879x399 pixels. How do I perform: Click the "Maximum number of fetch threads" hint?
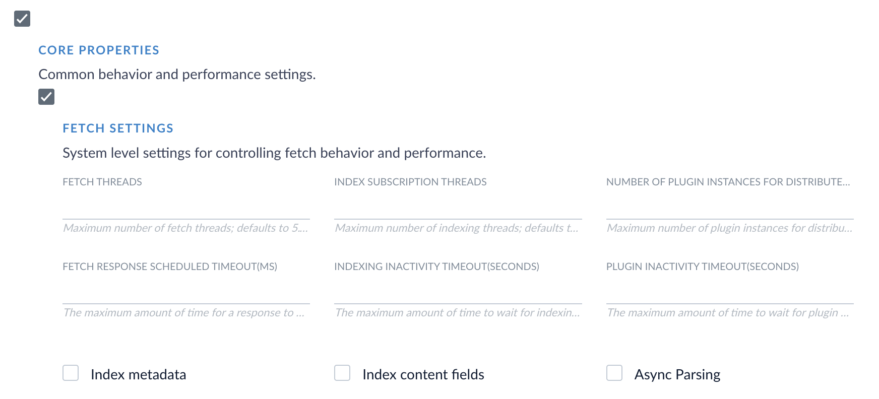pos(185,228)
